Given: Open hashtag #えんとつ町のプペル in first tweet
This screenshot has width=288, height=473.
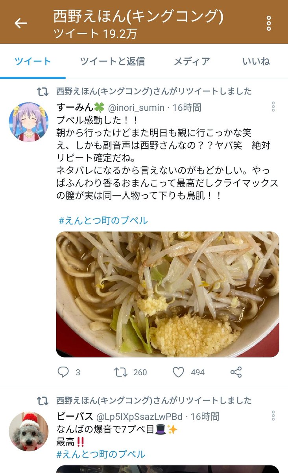Looking at the screenshot, I should pyautogui.click(x=103, y=220).
